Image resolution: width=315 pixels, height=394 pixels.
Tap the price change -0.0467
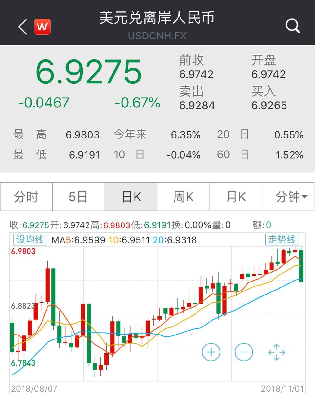click(x=44, y=103)
